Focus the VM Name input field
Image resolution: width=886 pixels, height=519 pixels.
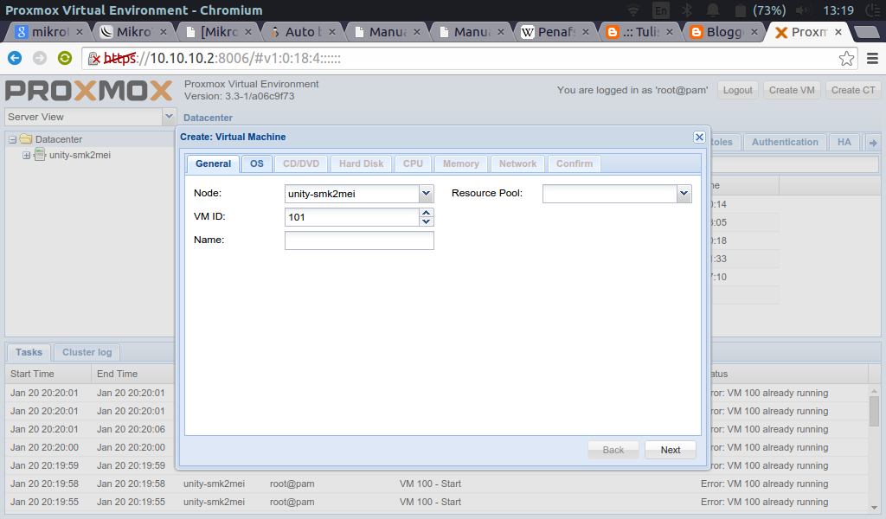pyautogui.click(x=359, y=240)
